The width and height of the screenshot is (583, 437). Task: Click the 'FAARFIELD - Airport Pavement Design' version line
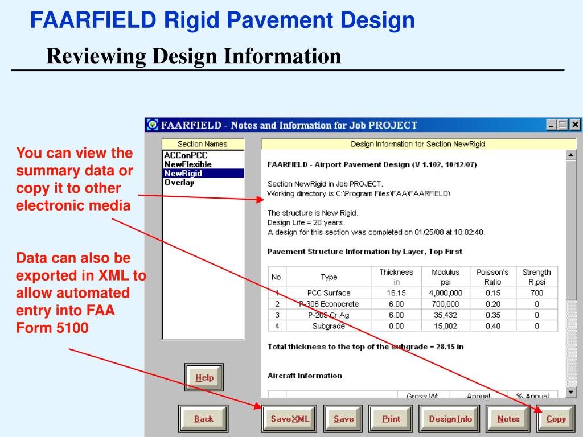[372, 164]
